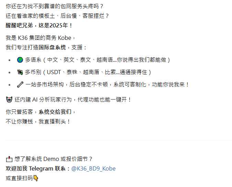Click the horizontal divider line
The width and height of the screenshot is (232, 187).
(119, 140)
